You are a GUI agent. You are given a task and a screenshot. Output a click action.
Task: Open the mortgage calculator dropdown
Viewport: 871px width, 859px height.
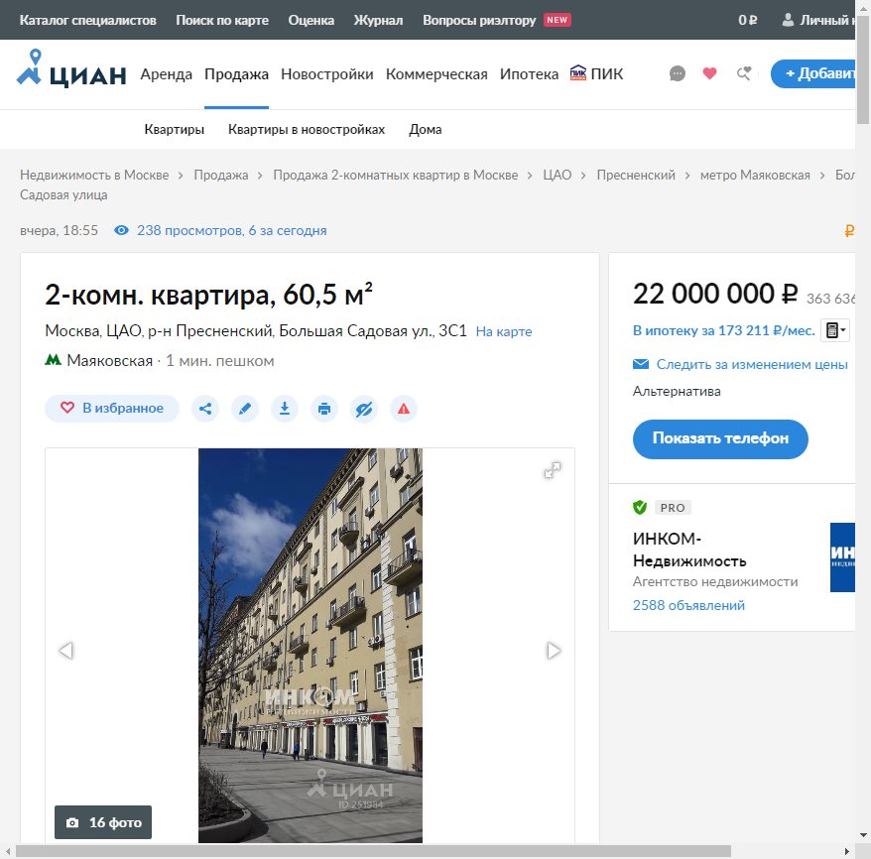[x=835, y=330]
